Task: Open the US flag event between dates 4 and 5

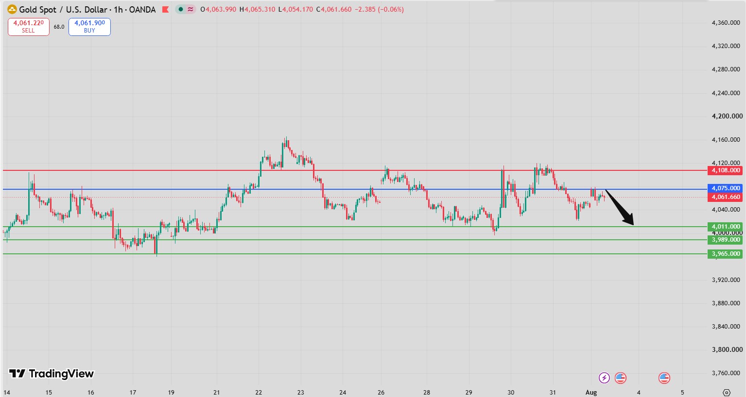Action: tap(664, 378)
